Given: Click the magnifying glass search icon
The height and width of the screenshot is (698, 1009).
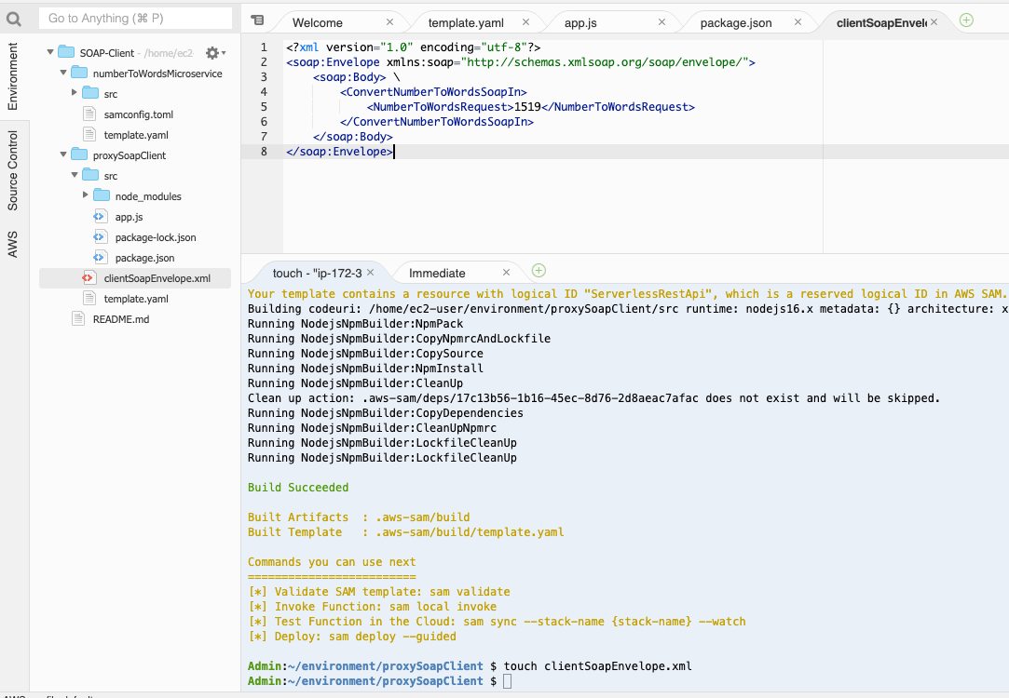Looking at the screenshot, I should (14, 19).
